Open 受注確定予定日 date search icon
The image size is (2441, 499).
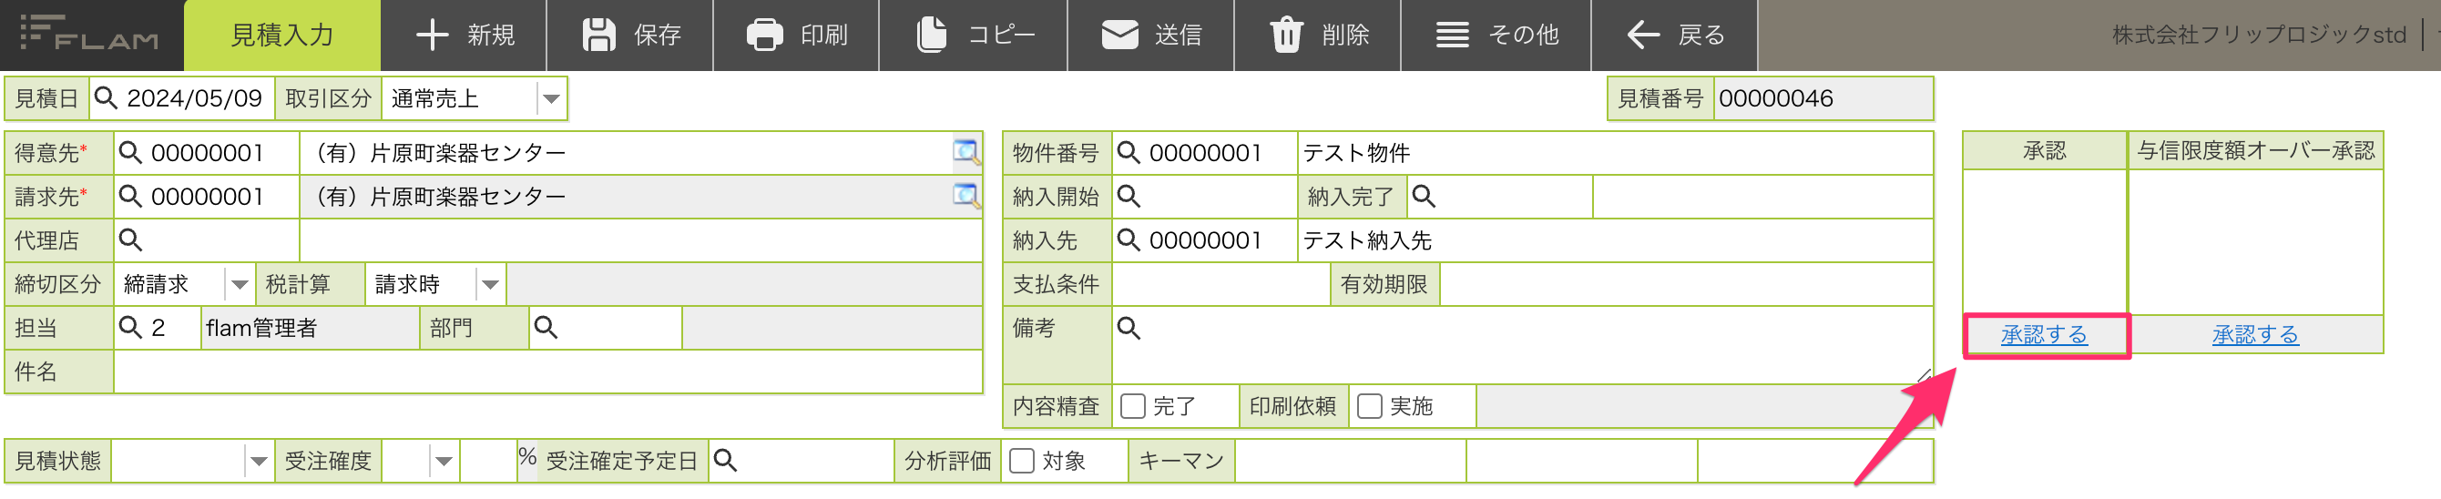click(725, 461)
